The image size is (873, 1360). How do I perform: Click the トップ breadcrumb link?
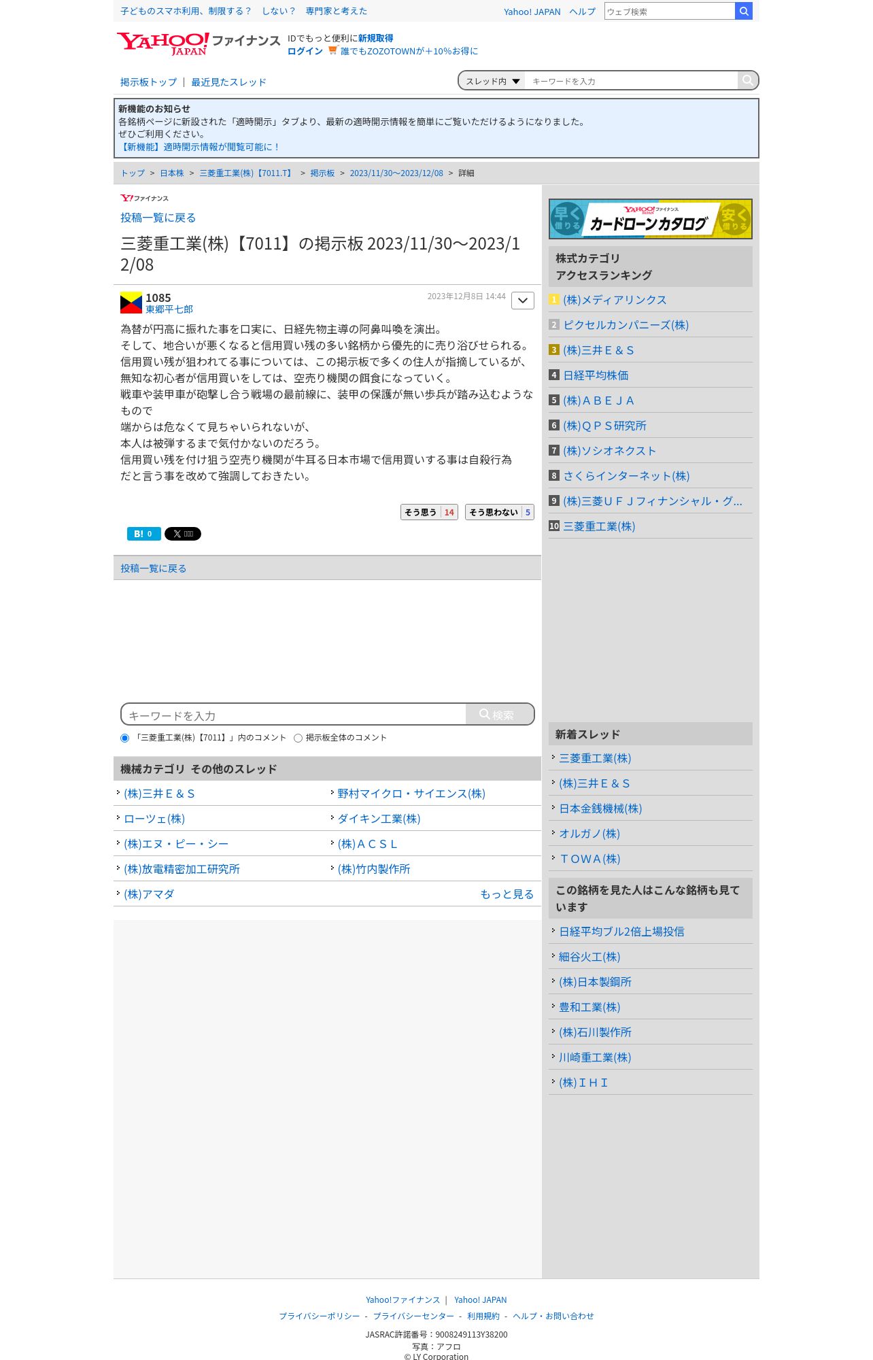133,173
